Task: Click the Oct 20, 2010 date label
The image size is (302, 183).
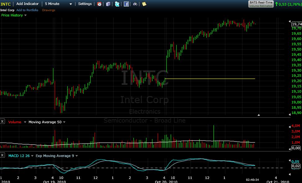Action: click(166, 182)
